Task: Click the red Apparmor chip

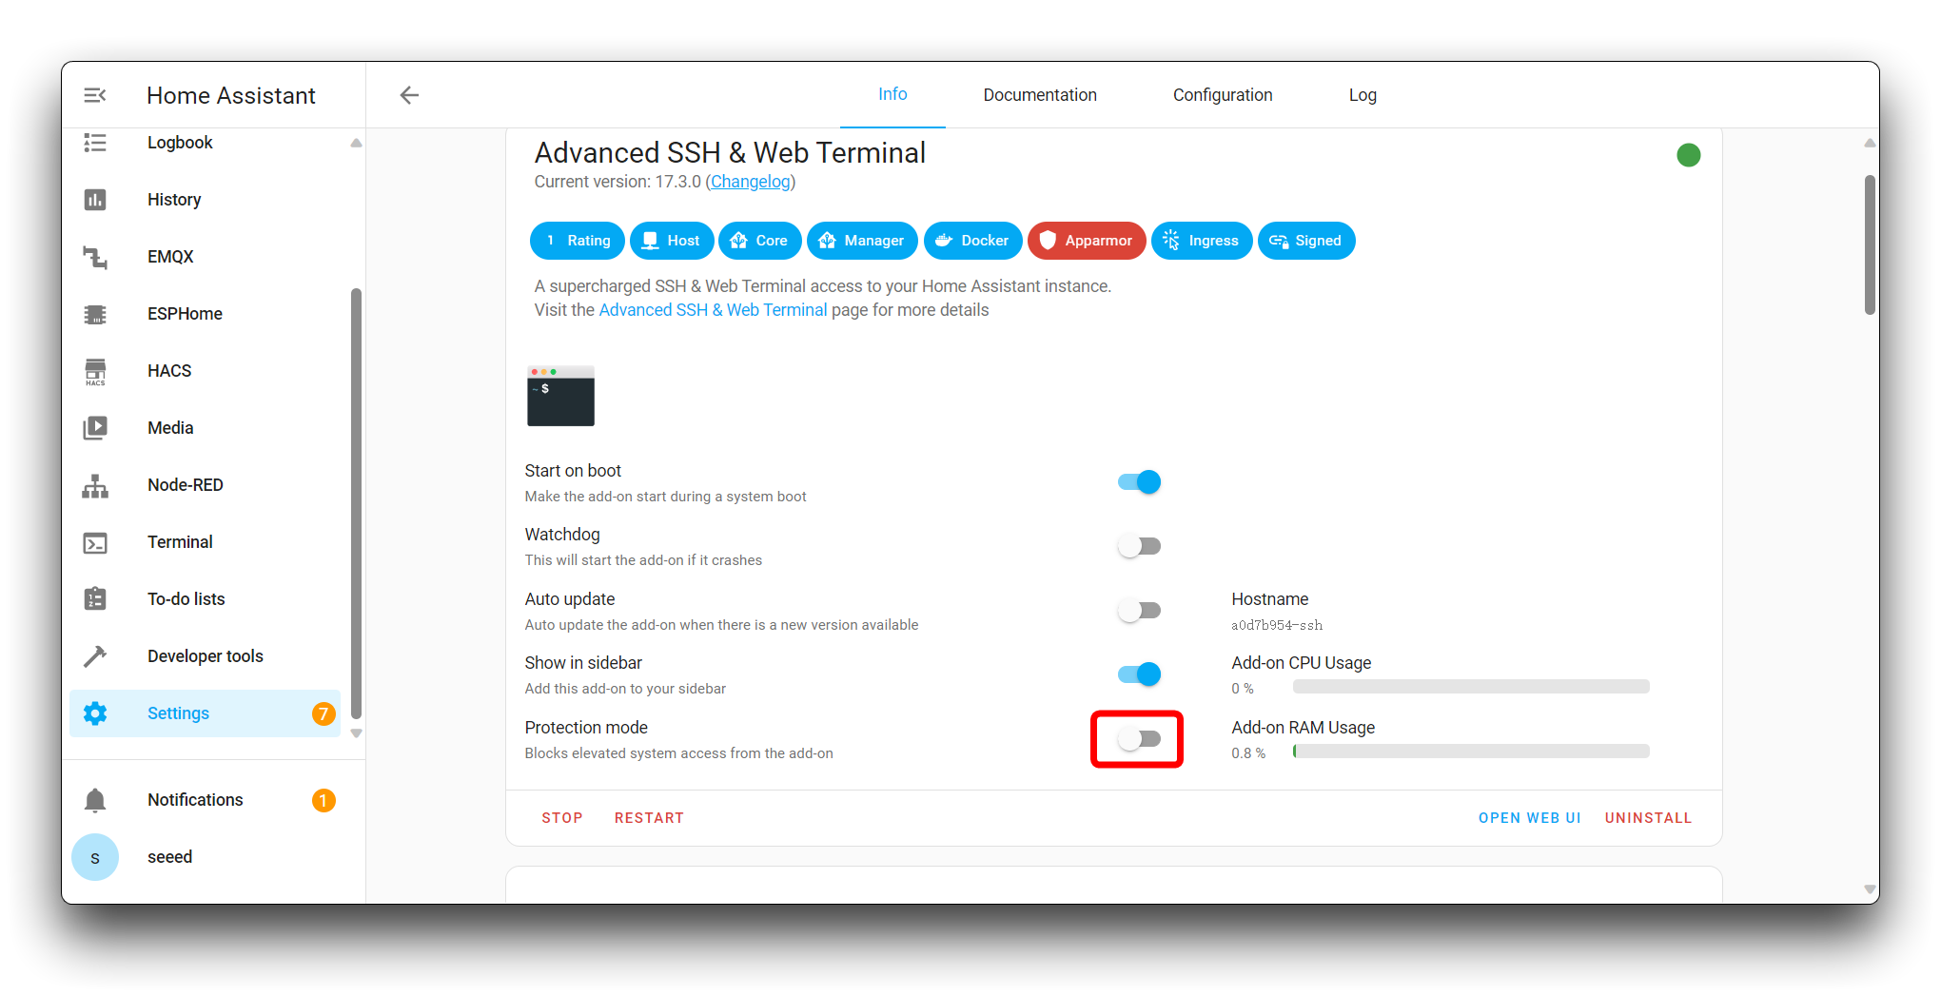Action: 1087,241
